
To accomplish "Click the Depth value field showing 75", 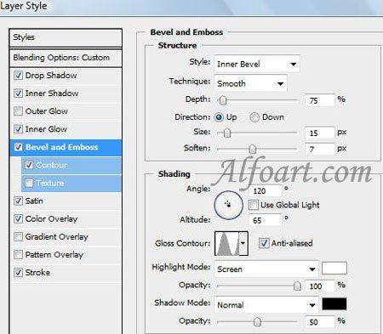I will pyautogui.click(x=320, y=100).
